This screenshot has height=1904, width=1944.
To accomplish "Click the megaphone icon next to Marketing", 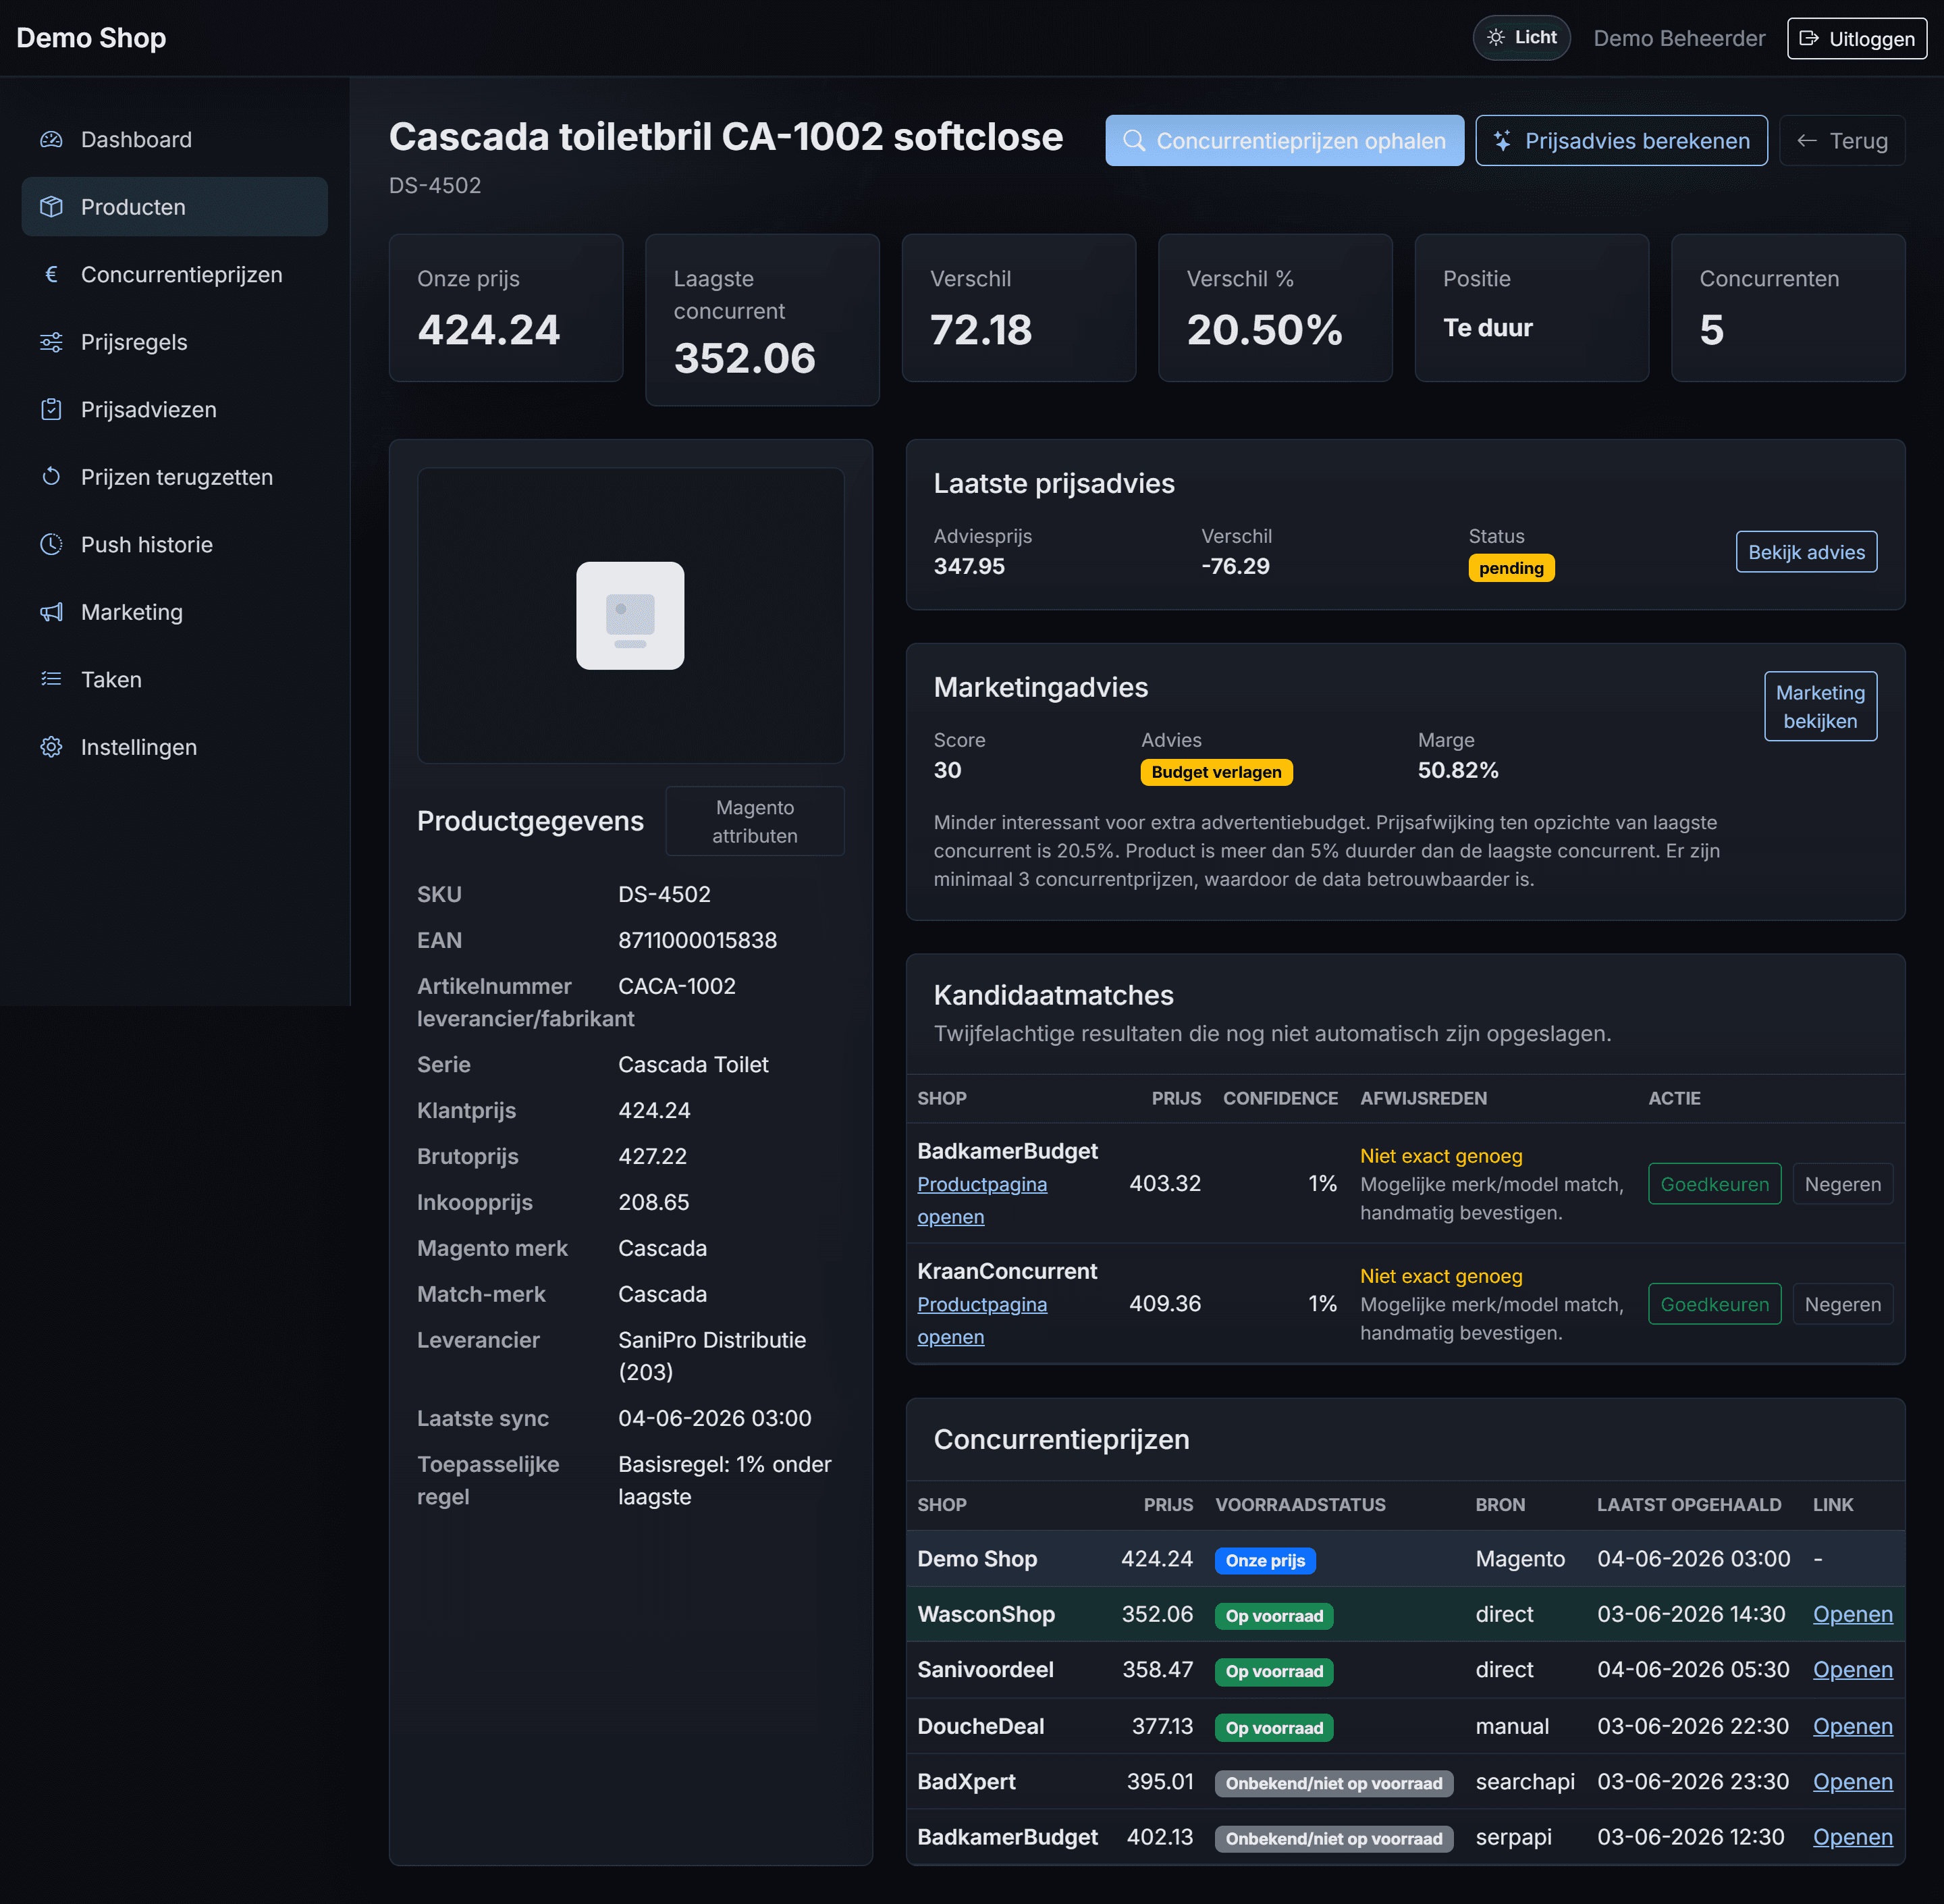I will [51, 612].
